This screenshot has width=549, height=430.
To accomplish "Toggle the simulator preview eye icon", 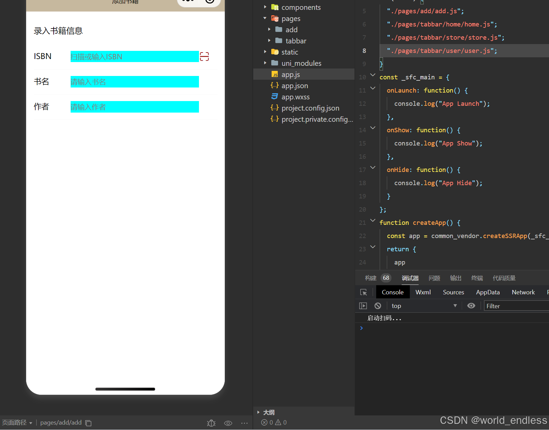I will click(x=228, y=423).
